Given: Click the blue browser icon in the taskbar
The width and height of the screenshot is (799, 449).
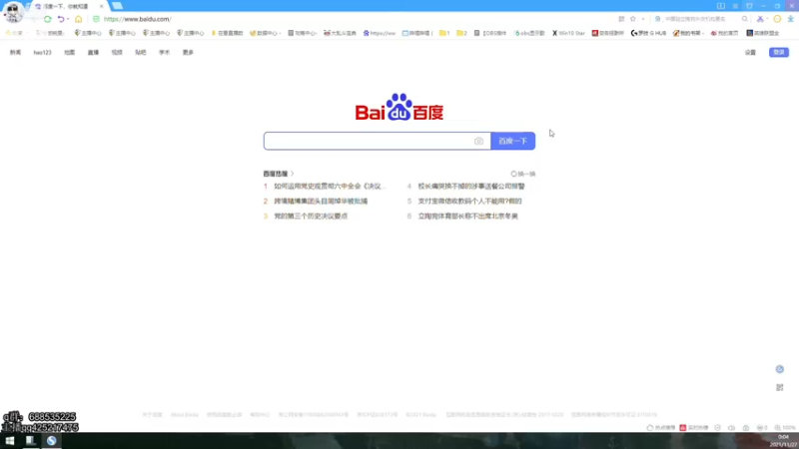Looking at the screenshot, I should point(52,441).
